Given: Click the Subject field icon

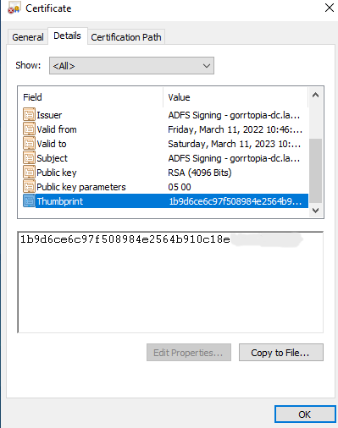Looking at the screenshot, I should (29, 157).
